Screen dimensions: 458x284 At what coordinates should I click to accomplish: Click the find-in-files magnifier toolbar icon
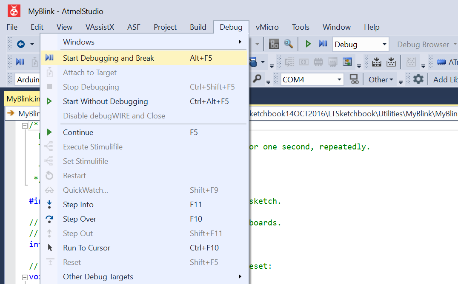point(288,44)
